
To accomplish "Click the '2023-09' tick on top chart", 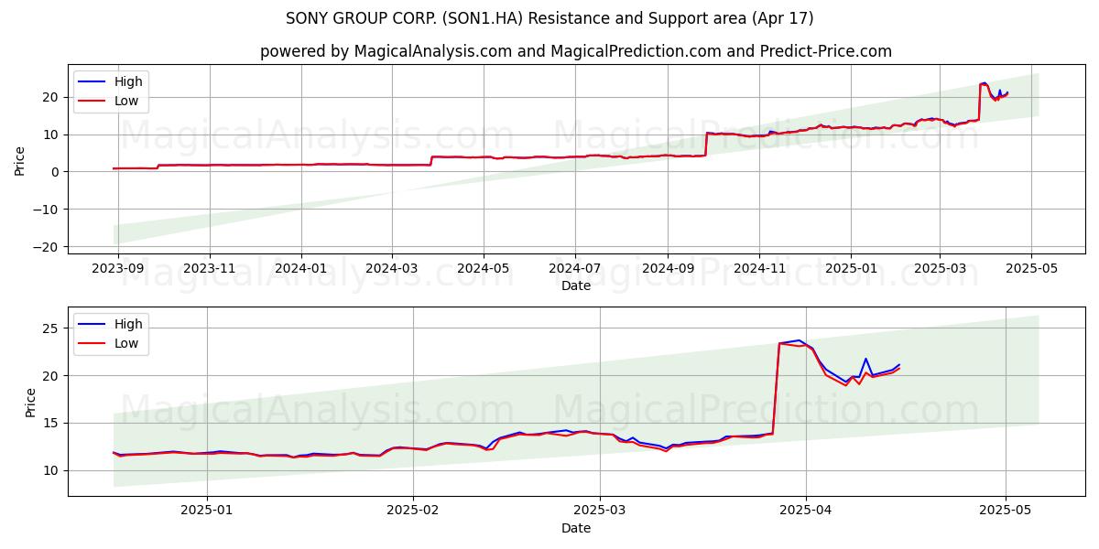I will [118, 269].
